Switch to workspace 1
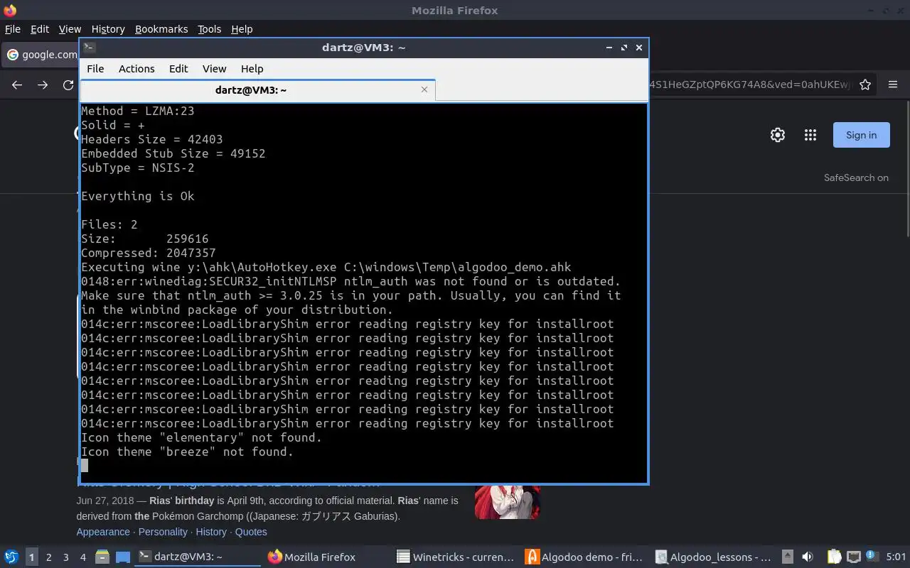Viewport: 910px width, 568px height. pos(31,557)
